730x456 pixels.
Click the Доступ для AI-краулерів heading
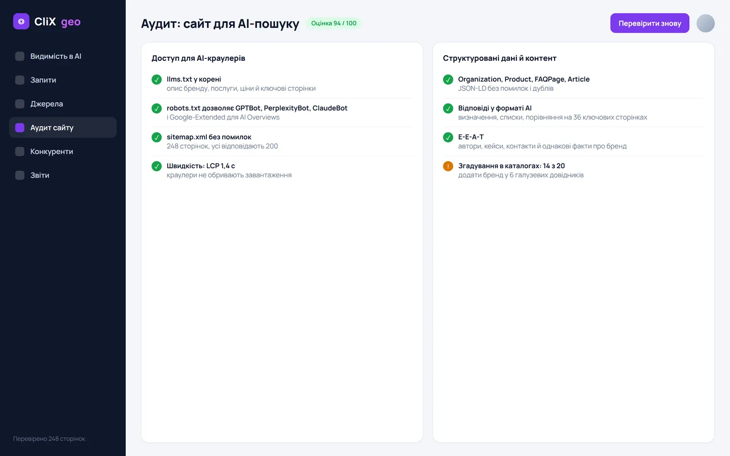(x=198, y=58)
